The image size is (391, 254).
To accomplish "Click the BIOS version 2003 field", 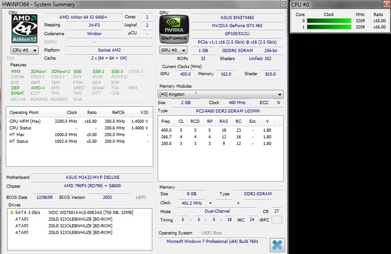I will click(110, 197).
